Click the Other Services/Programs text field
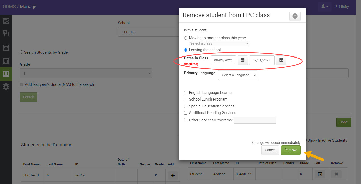This screenshot has width=361, height=184. tap(255, 120)
